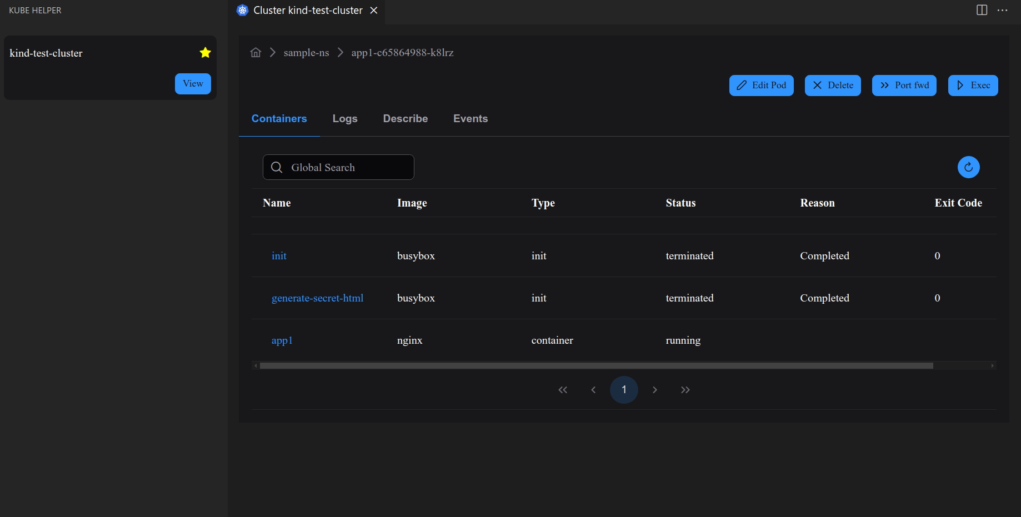
Task: Click terminated status in init row
Action: [689, 256]
